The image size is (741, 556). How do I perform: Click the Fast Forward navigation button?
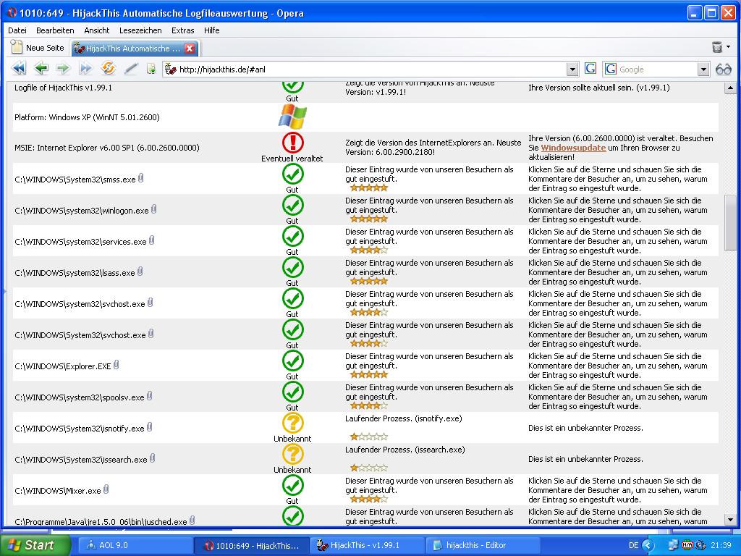click(85, 69)
